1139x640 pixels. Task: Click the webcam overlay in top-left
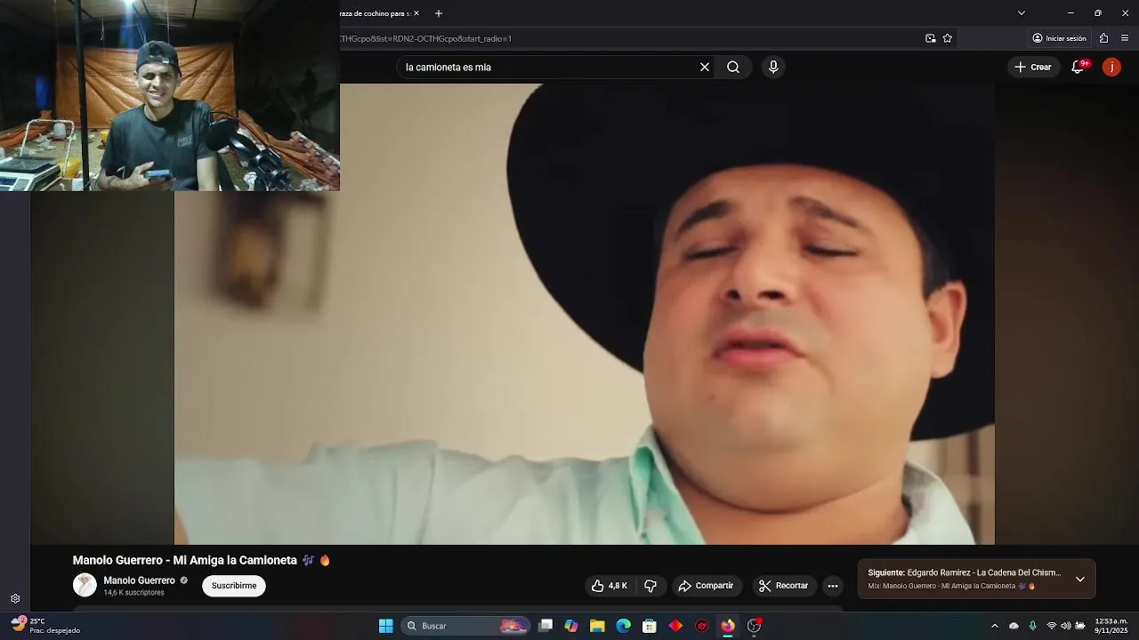[x=169, y=95]
